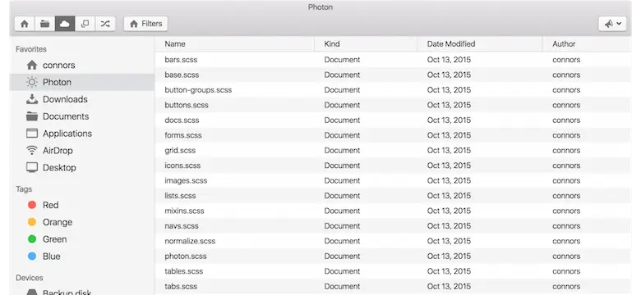Viewport: 641px width, 295px height.
Task: Select the docs.scss file
Action: click(393, 120)
